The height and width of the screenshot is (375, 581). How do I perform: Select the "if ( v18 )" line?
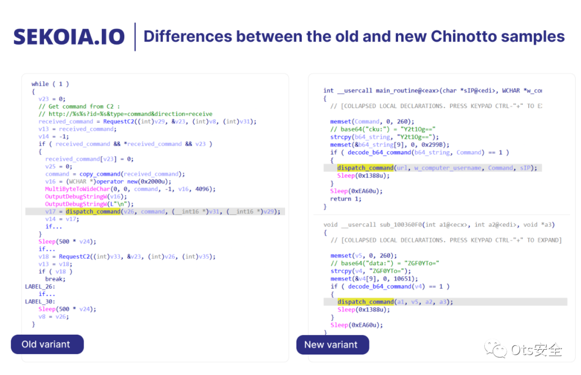point(55,271)
